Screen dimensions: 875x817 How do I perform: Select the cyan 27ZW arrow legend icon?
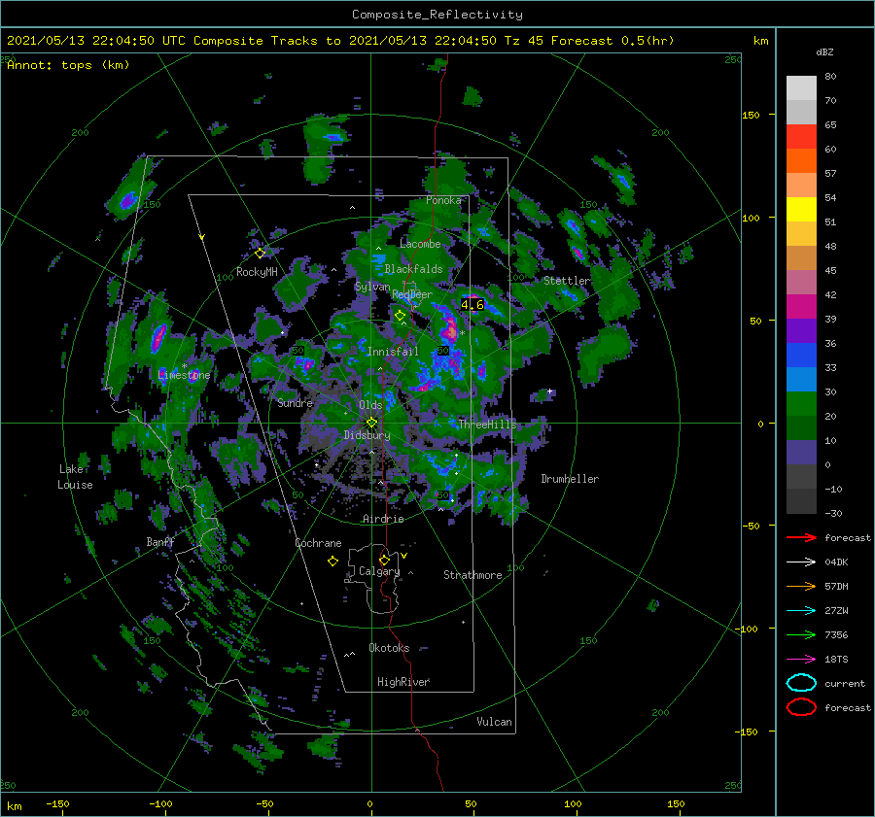pos(801,610)
